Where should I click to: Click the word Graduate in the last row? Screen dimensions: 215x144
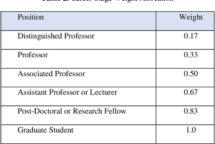point(33,130)
